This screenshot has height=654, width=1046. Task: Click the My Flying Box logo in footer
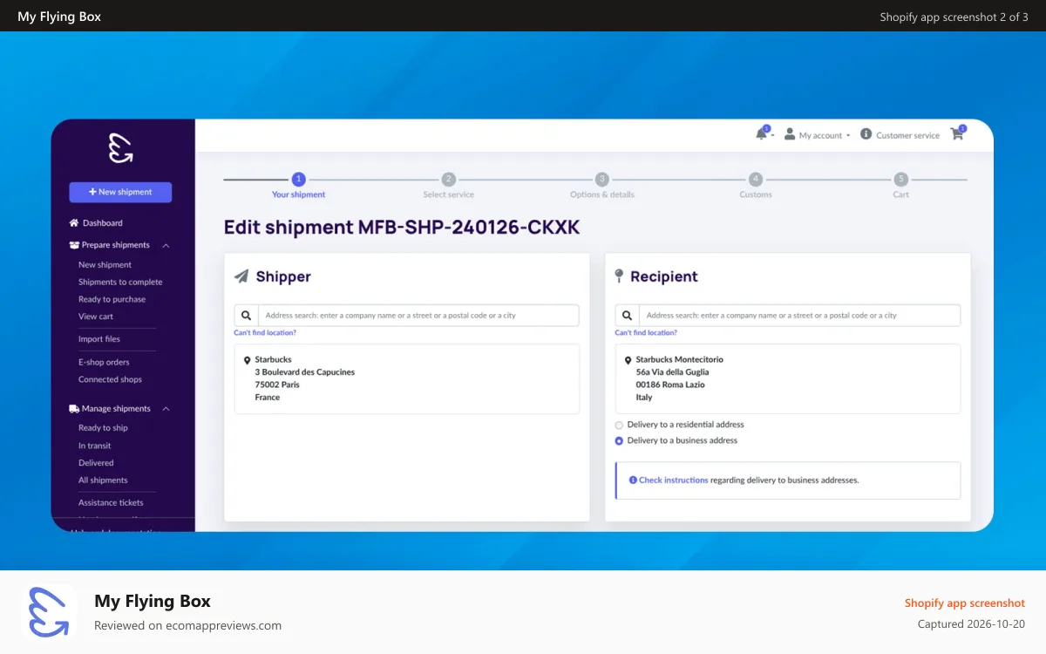tap(49, 612)
